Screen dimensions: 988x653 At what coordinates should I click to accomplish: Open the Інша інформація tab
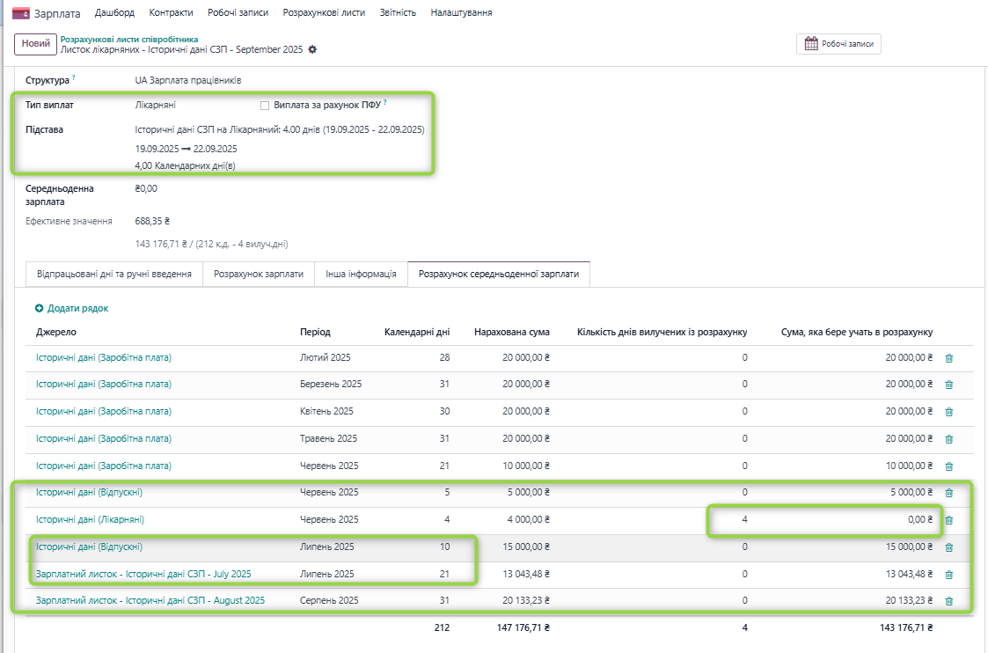click(361, 275)
